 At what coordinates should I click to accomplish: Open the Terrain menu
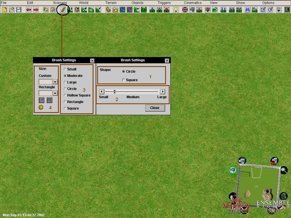111,3
